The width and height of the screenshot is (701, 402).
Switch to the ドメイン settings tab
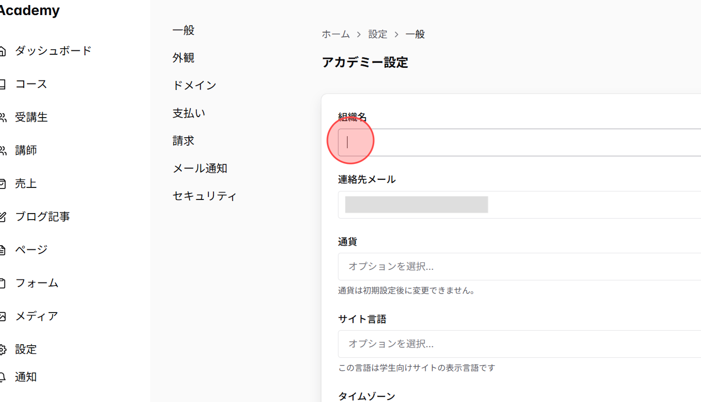pyautogui.click(x=194, y=85)
